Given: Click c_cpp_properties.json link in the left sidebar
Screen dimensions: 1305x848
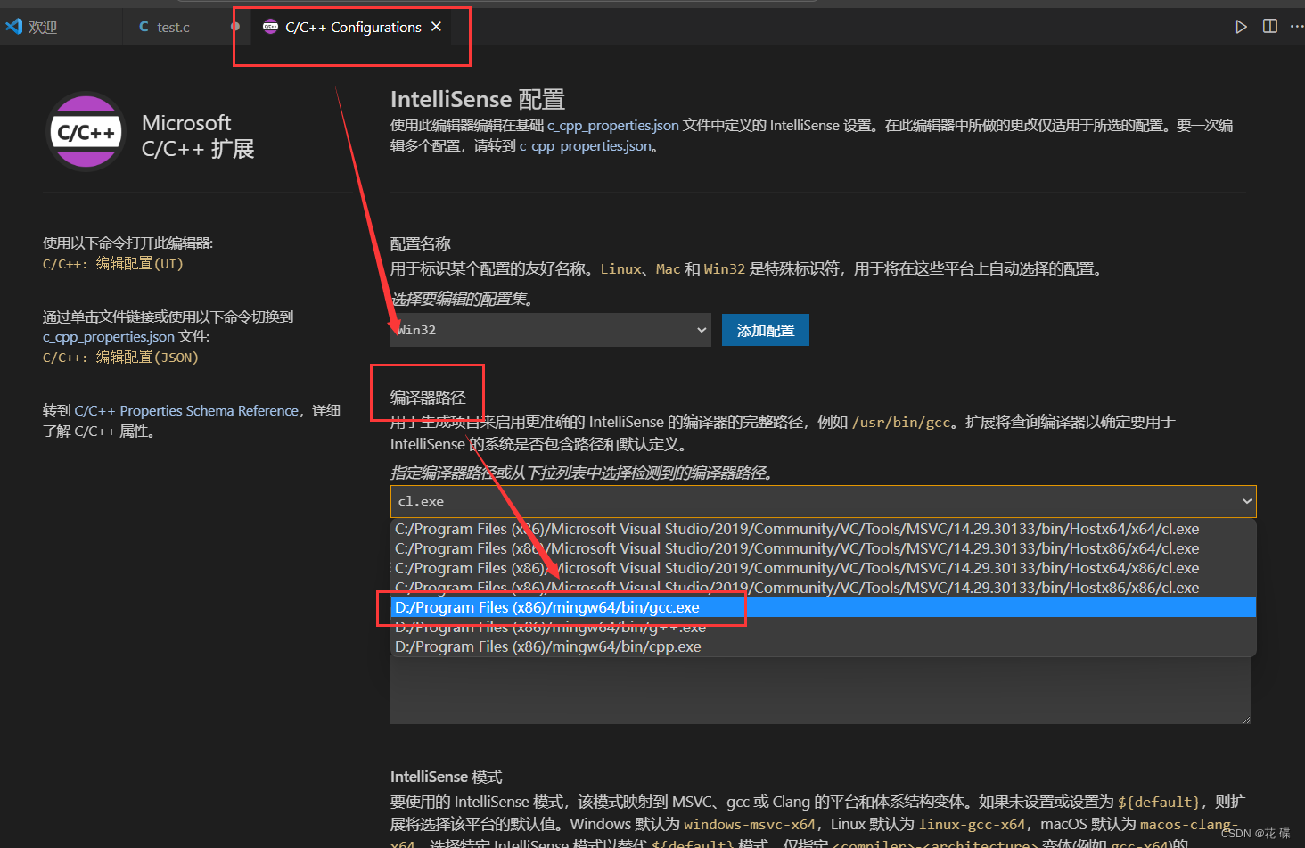Looking at the screenshot, I should pos(109,337).
